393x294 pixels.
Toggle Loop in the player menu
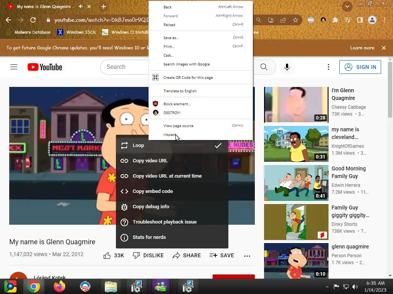[172, 145]
